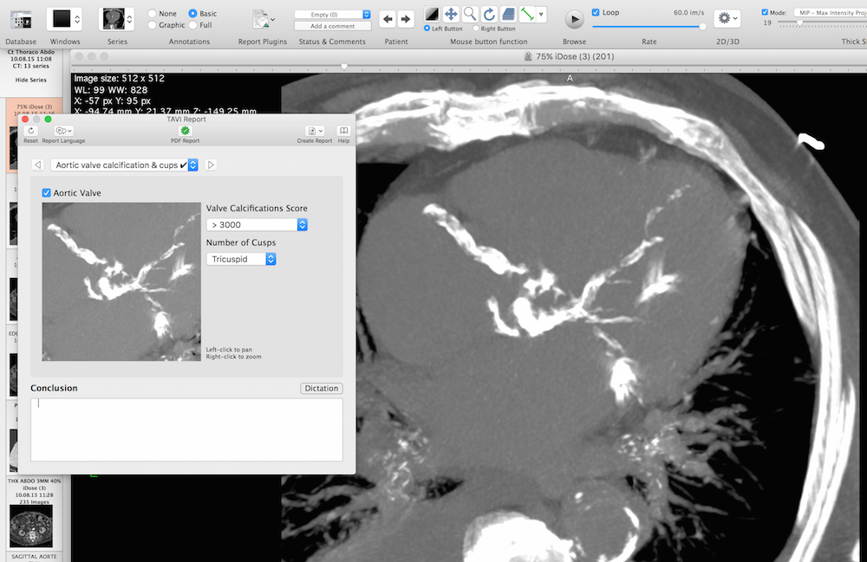The width and height of the screenshot is (867, 562).
Task: Open MIP - Max Intensity mode dropdown
Action: [831, 12]
